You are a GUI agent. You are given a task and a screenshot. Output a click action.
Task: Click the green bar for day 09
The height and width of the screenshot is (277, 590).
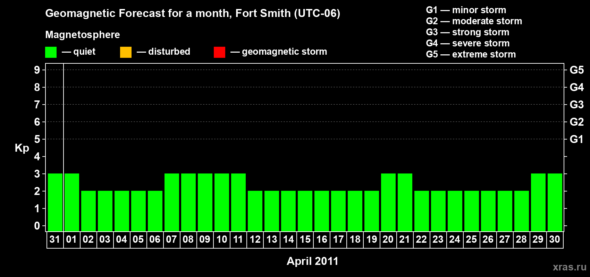[205, 202]
